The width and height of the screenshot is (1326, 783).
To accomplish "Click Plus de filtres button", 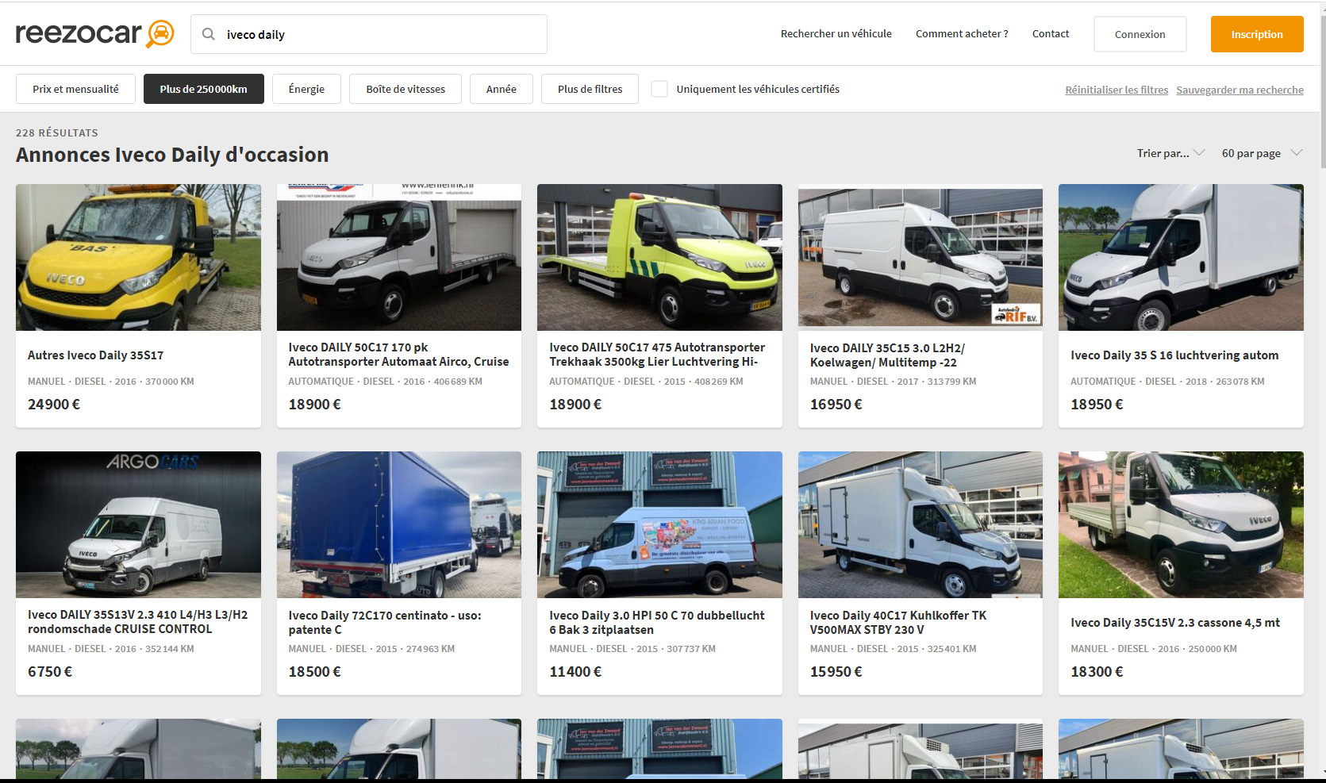I will [x=590, y=89].
